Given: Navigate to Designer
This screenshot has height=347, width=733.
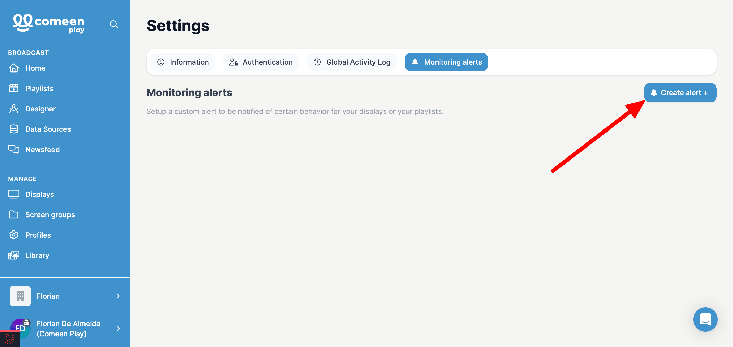Looking at the screenshot, I should tap(40, 109).
